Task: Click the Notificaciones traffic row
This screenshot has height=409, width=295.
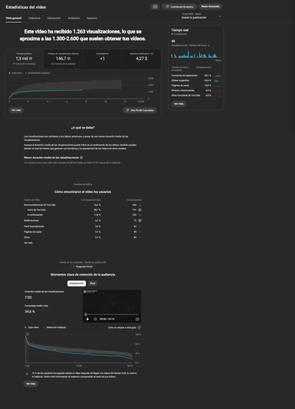Action: coord(83,220)
